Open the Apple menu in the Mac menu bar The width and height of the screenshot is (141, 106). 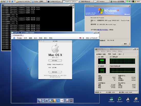point(14,38)
